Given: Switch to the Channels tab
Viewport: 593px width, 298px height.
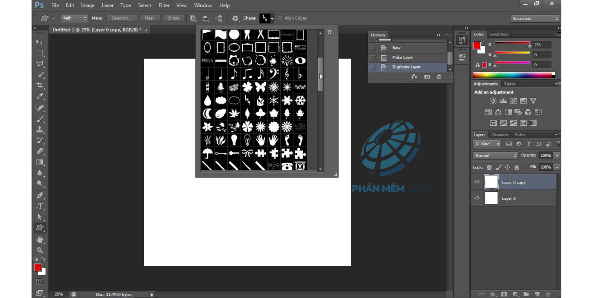Looking at the screenshot, I should (x=499, y=135).
